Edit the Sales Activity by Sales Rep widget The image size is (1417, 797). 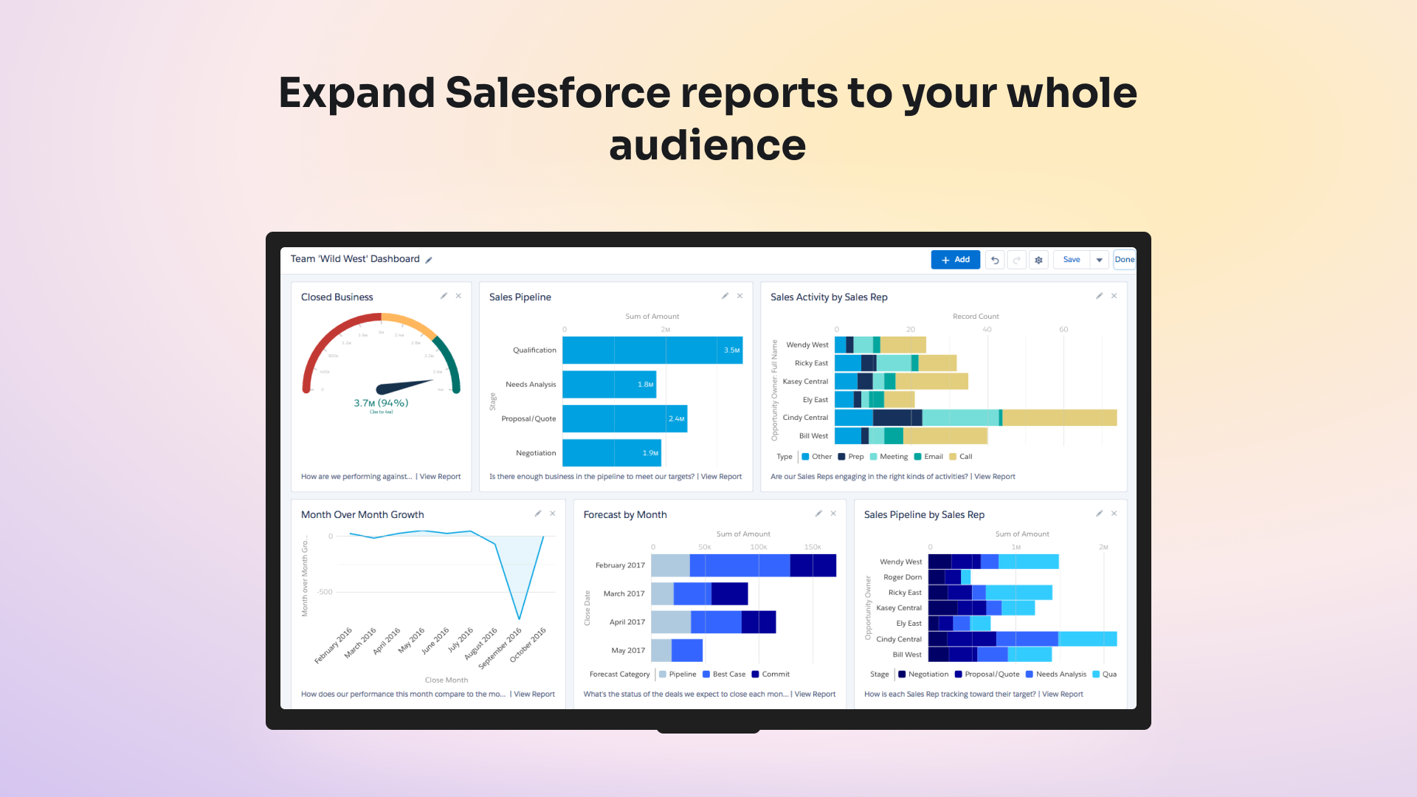click(x=1099, y=295)
